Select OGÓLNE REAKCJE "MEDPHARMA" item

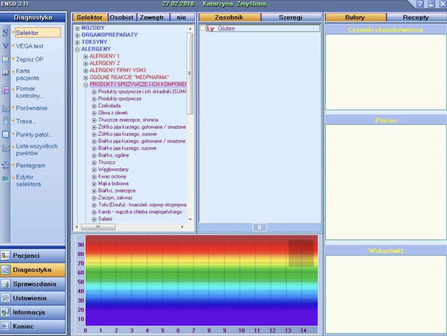(130, 77)
